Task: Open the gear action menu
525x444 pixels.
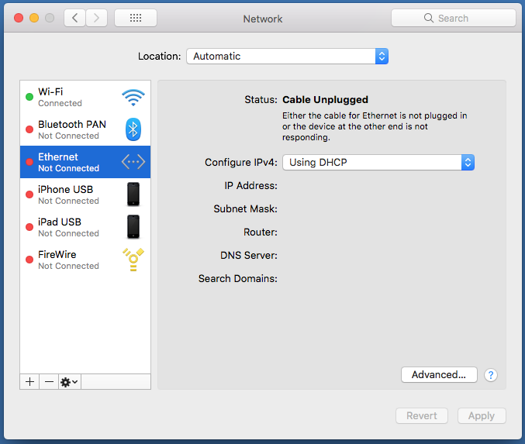Action: 70,382
